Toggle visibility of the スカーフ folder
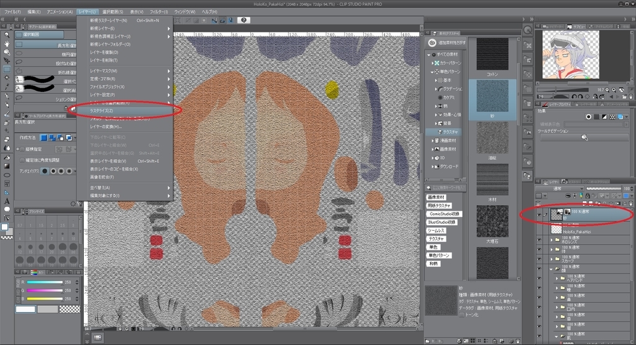 point(539,259)
